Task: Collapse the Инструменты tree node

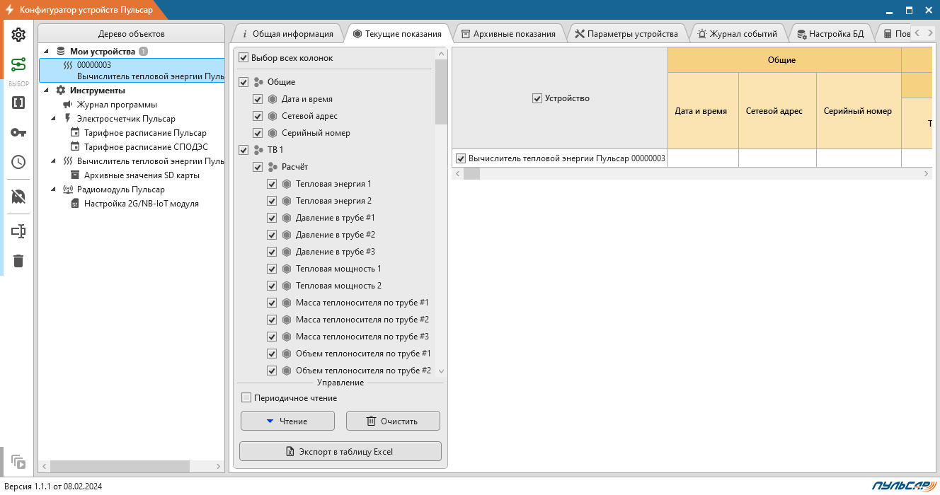Action: pos(47,91)
